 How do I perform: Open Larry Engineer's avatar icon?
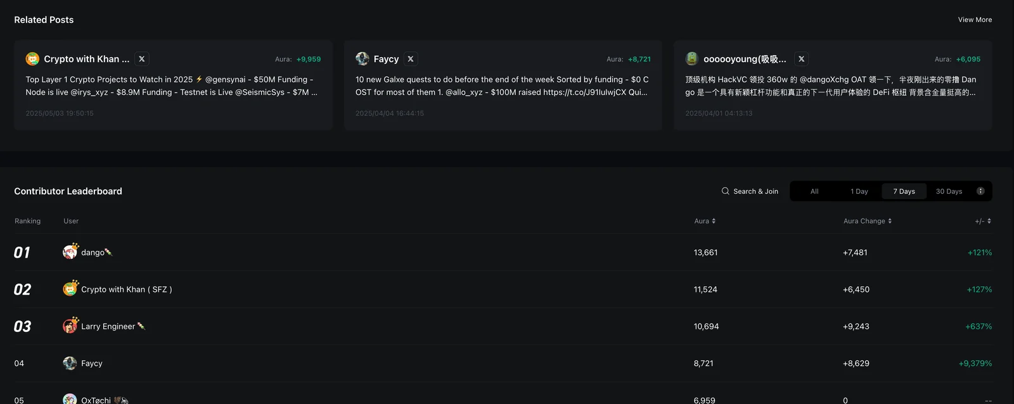pyautogui.click(x=70, y=326)
